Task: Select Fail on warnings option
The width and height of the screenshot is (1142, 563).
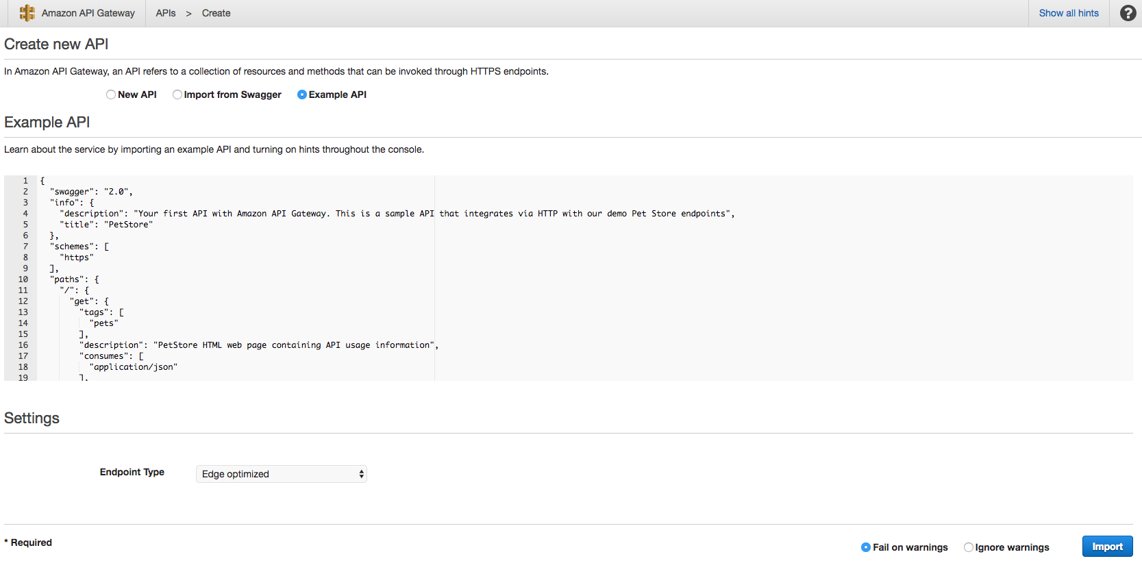Action: 866,547
